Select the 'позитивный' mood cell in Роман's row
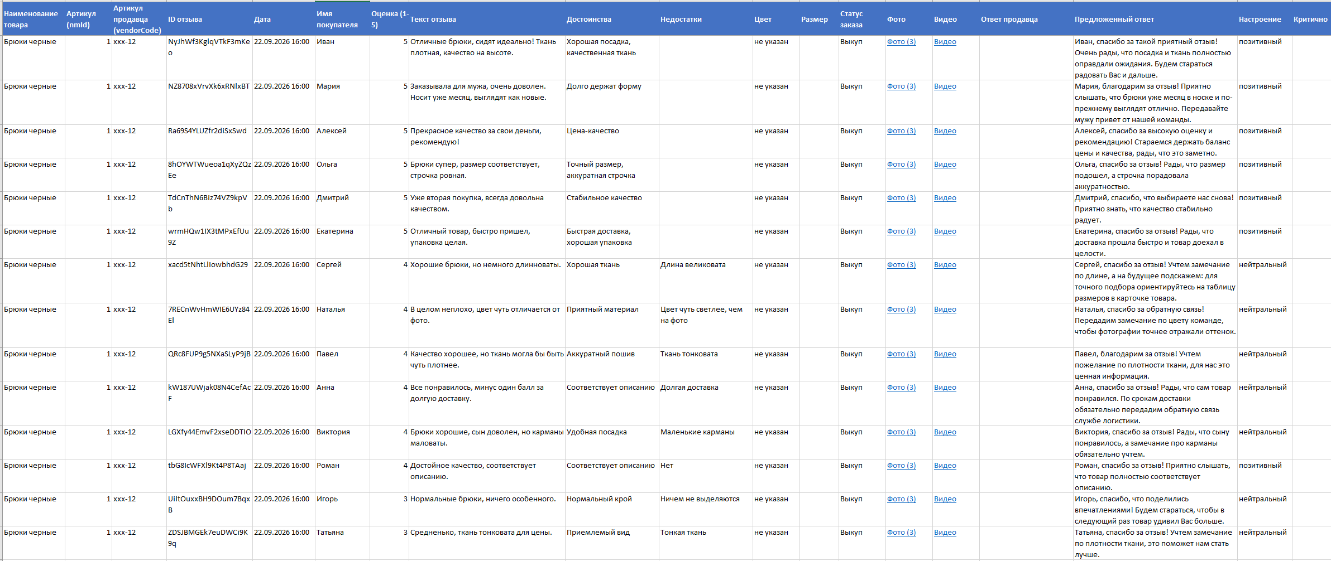The height and width of the screenshot is (561, 1331). pyautogui.click(x=1265, y=476)
